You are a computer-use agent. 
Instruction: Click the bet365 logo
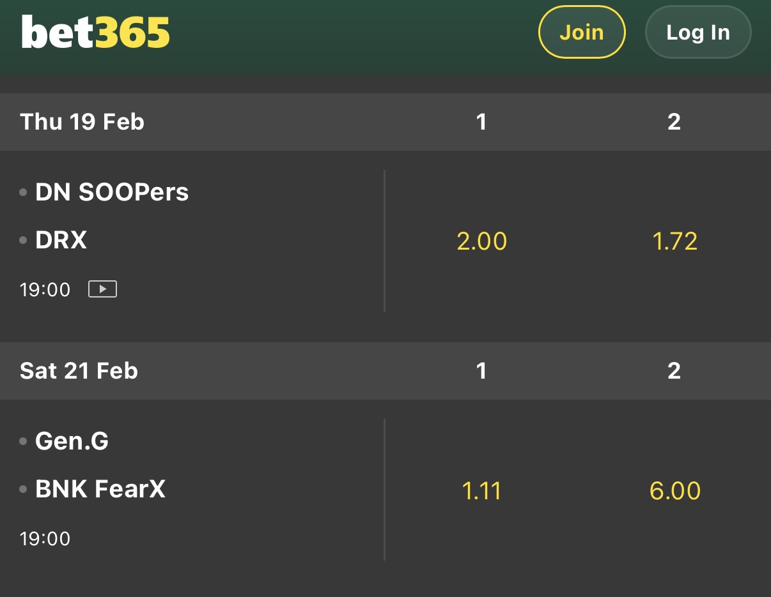click(x=96, y=32)
